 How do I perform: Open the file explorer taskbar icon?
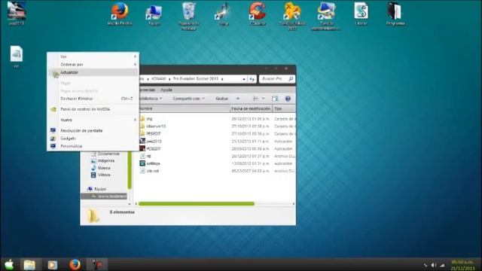[29, 264]
